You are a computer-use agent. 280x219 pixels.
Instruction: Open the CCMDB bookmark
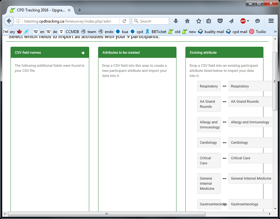tap(69, 32)
